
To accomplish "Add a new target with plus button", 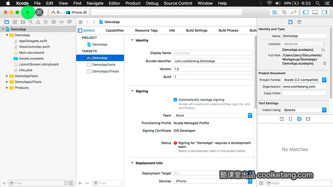I will 80,183.
